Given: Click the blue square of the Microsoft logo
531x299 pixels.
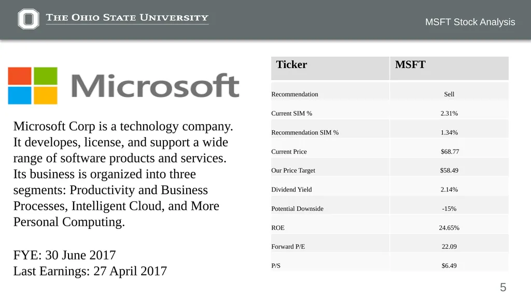Looking at the screenshot, I should (x=20, y=96).
